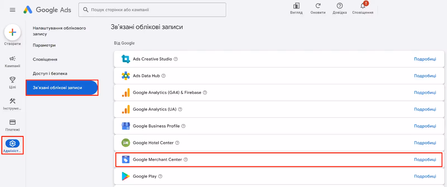Viewport: 447px width, 187px height.
Task: Click the Створити plus button
Action: pyautogui.click(x=12, y=32)
